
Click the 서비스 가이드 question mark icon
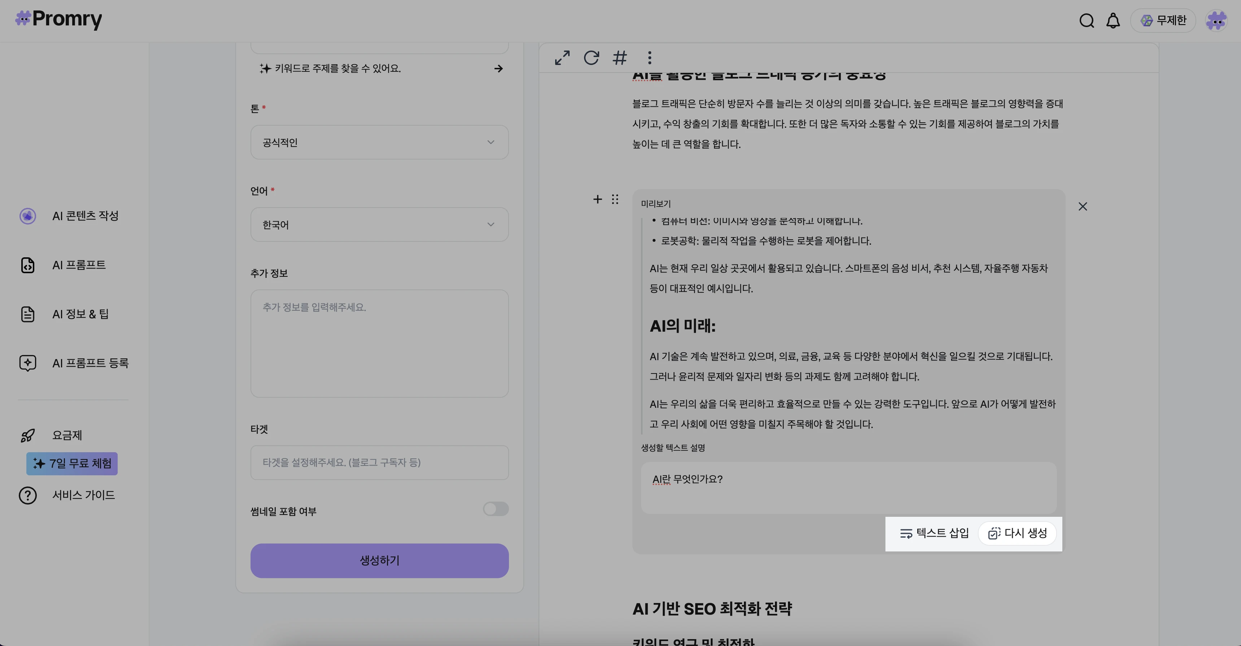click(28, 495)
